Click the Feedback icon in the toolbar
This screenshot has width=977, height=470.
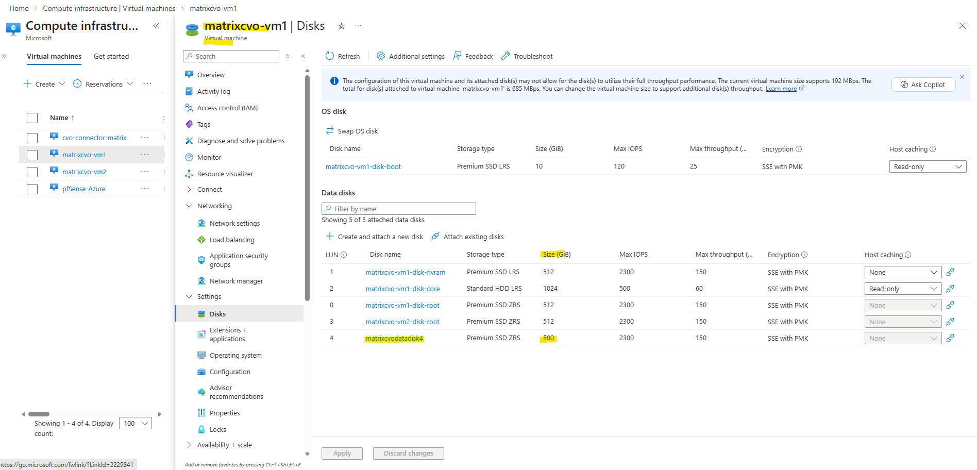point(457,56)
